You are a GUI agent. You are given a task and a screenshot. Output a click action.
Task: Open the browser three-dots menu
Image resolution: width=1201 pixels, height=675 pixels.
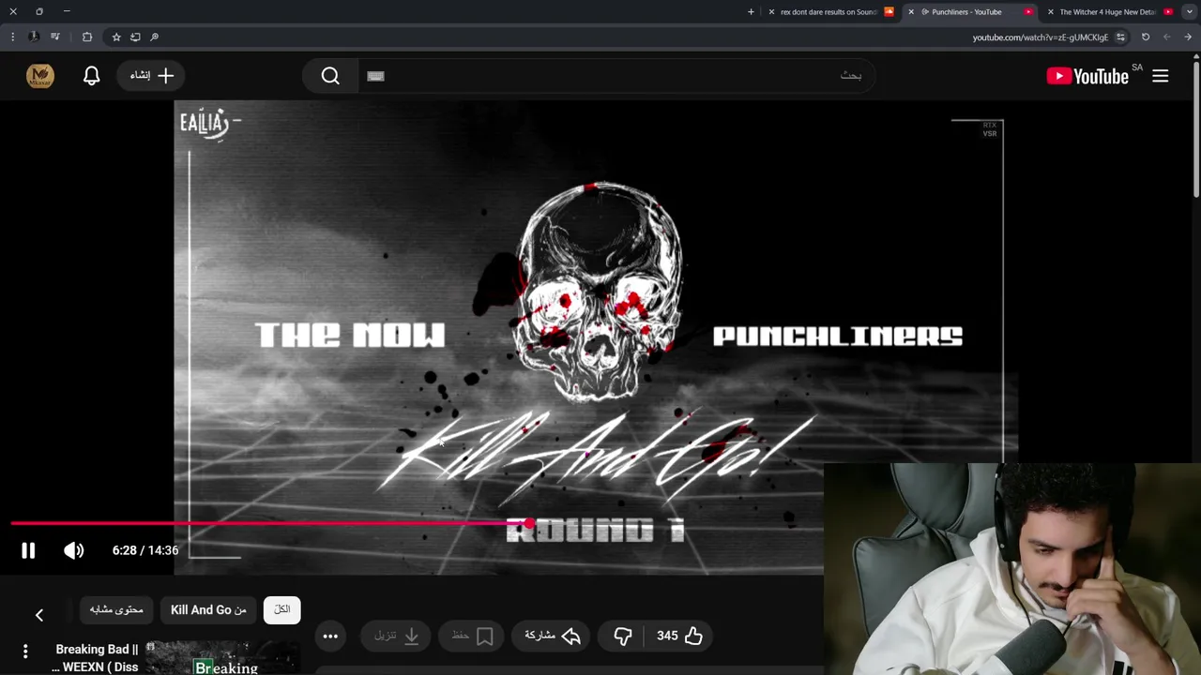point(12,37)
